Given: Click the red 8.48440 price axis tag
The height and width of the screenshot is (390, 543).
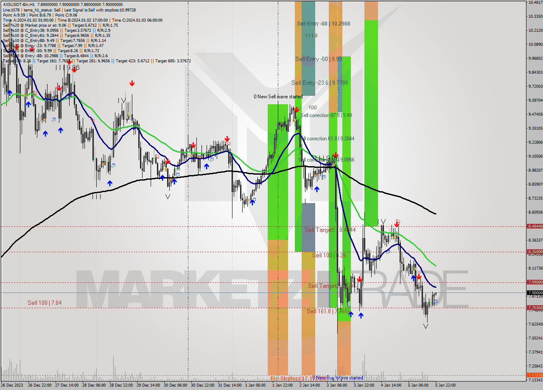Looking at the screenshot, I should point(535,226).
